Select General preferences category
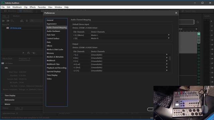The width and height of the screenshot is (214, 120). pos(50,20)
